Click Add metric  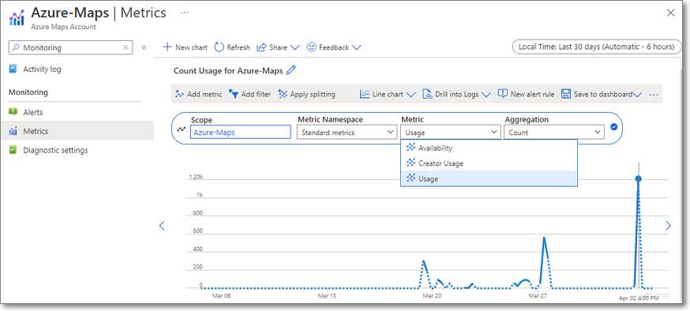[198, 94]
